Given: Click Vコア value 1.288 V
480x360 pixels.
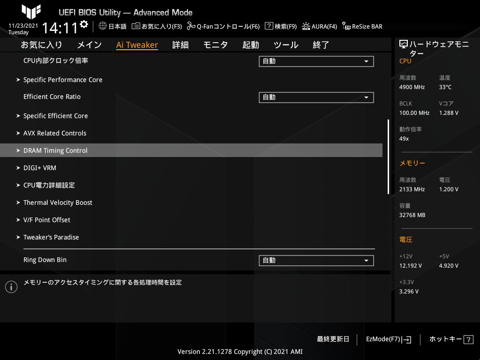Looking at the screenshot, I should click(x=449, y=113).
